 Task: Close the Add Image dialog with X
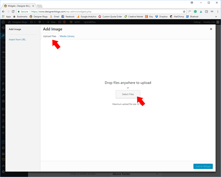pos(211,29)
